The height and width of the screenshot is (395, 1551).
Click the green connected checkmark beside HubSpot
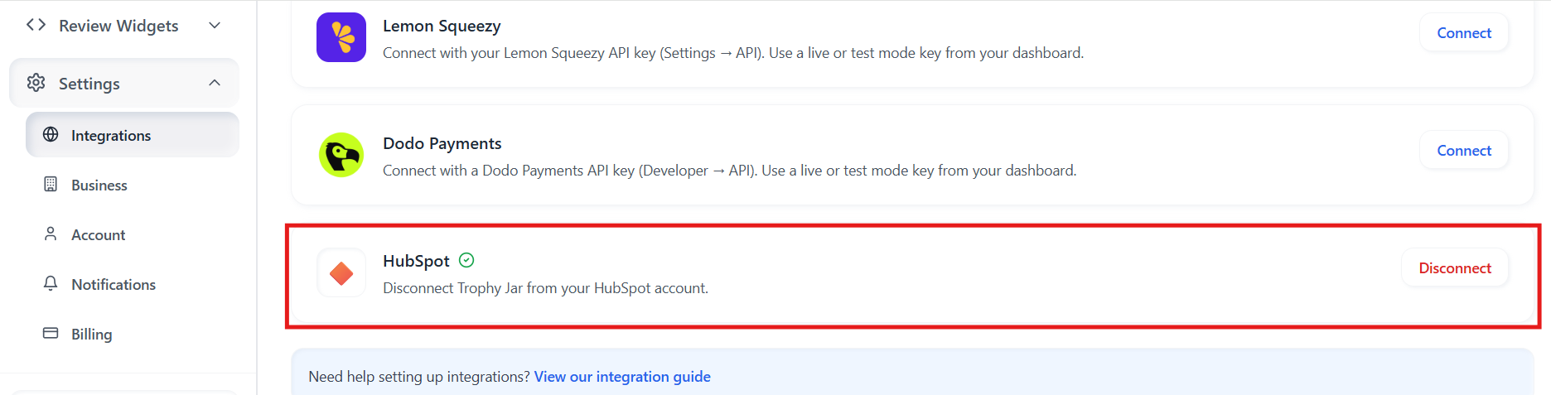[x=466, y=260]
